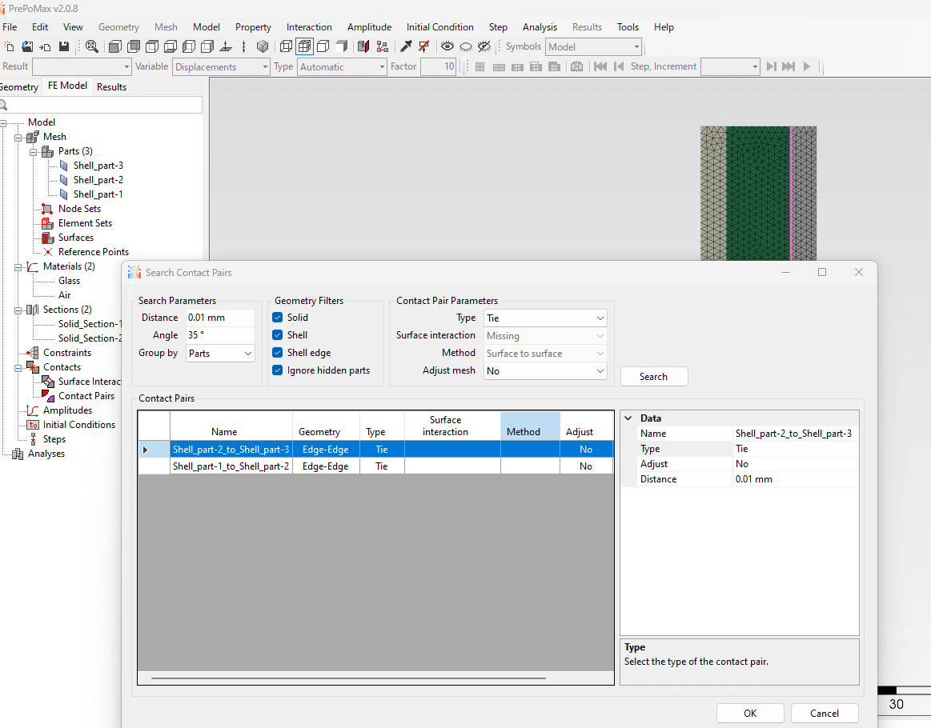Click the Distance input field
The width and height of the screenshot is (931, 728).
(x=219, y=318)
